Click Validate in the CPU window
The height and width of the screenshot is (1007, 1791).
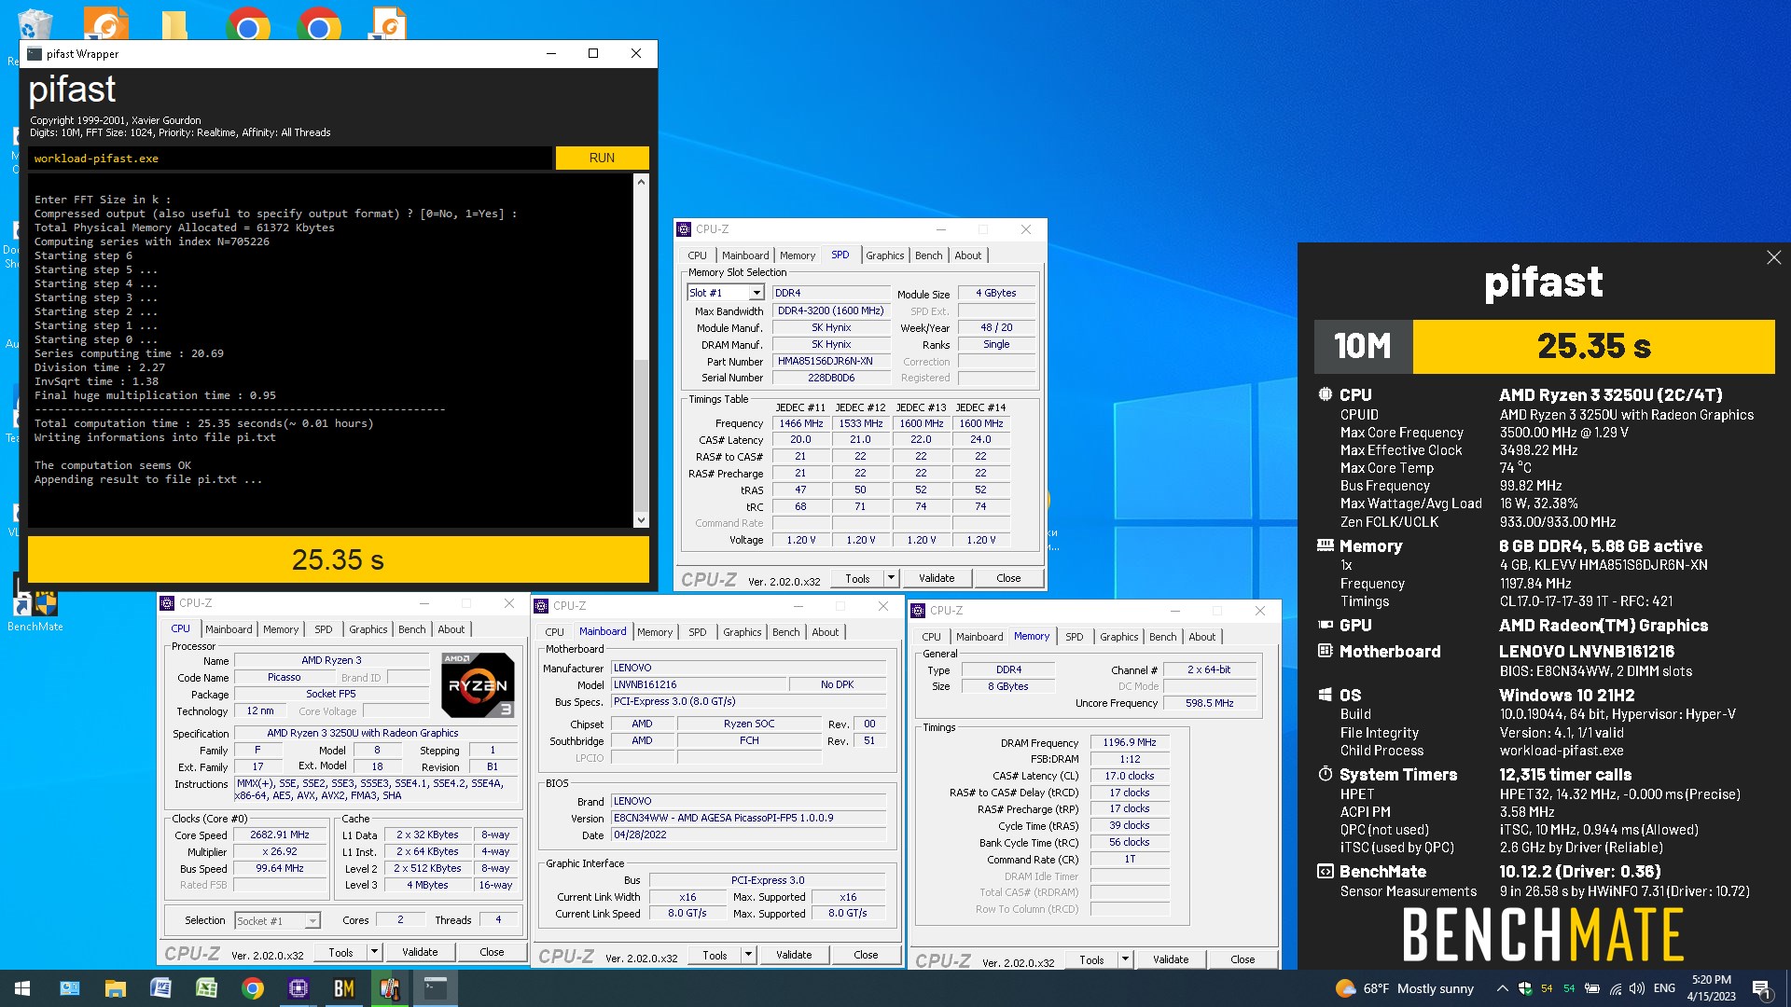tap(420, 952)
